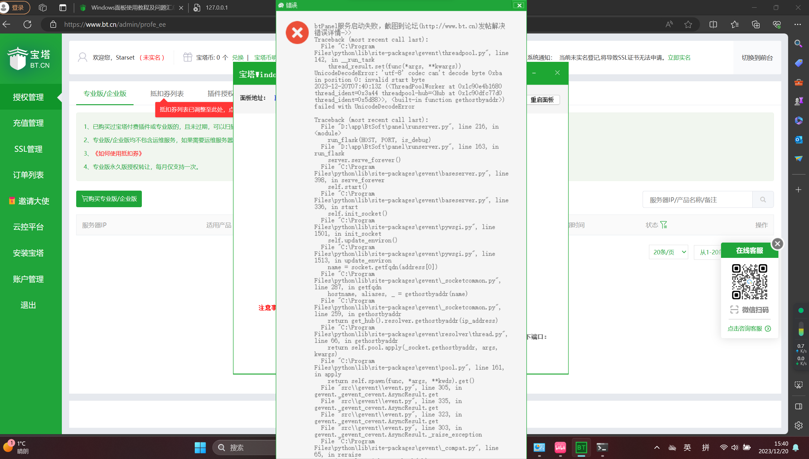
Task: Select 订单列表 in the sidebar
Action: pos(28,175)
